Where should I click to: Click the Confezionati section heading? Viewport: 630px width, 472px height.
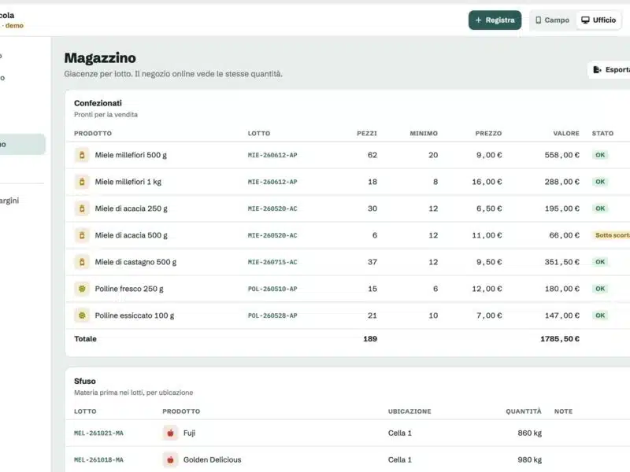pos(98,103)
